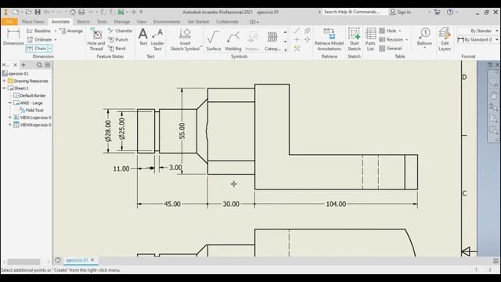
Task: Select the ejercicio 01 document tab
Action: pos(77,260)
